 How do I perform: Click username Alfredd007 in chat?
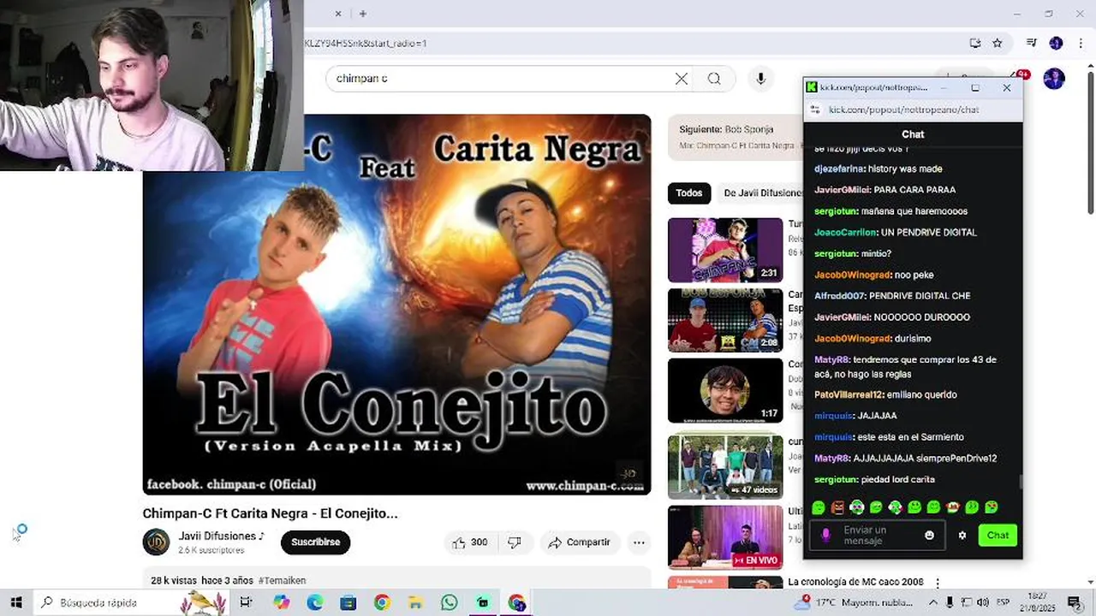pyautogui.click(x=839, y=296)
